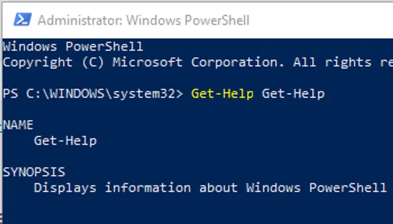Click the '(C)' symbol in the copyright line

coord(92,62)
